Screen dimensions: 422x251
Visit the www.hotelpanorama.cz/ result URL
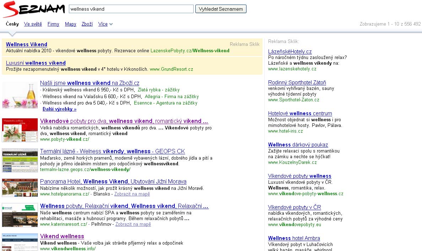pos(65,194)
